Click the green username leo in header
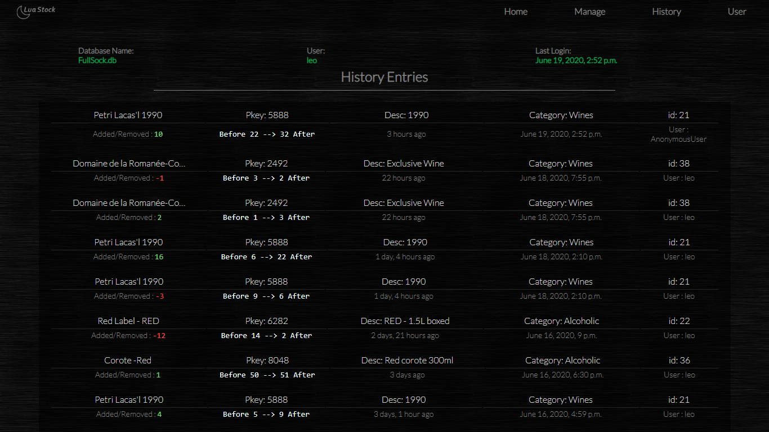Screen dimensions: 769x432 312,60
